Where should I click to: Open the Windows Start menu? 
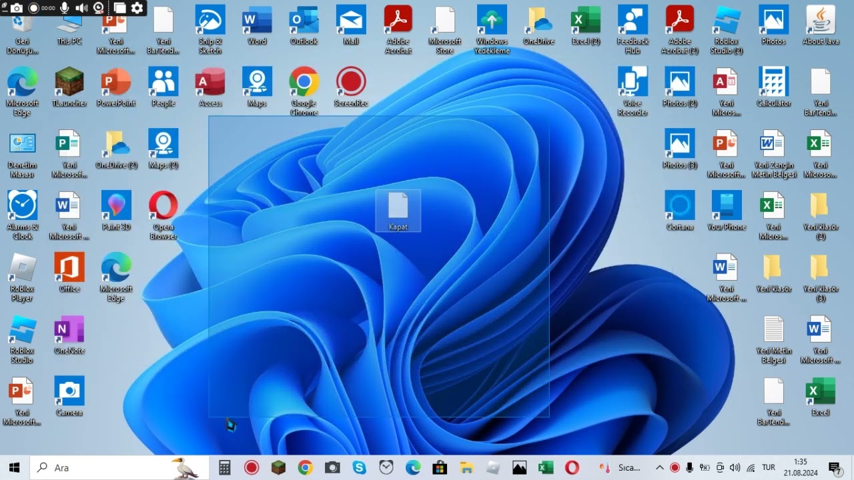click(x=15, y=468)
